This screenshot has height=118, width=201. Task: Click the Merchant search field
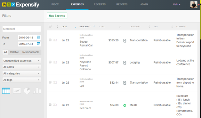click(21, 29)
